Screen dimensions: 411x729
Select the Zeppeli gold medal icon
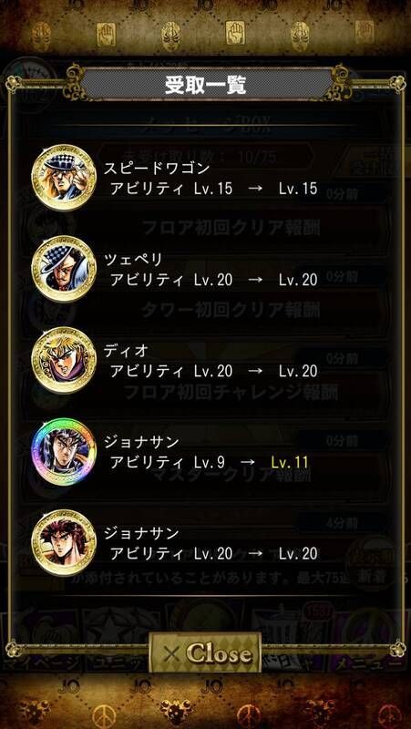point(64,269)
